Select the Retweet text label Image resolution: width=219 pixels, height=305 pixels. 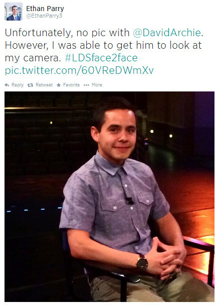(x=44, y=85)
